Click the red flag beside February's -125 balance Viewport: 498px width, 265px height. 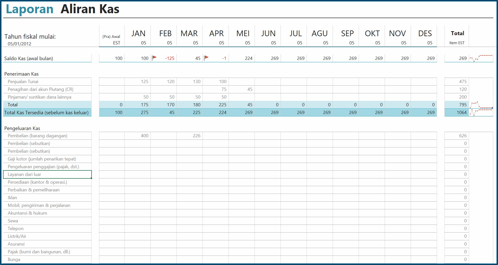(x=154, y=58)
